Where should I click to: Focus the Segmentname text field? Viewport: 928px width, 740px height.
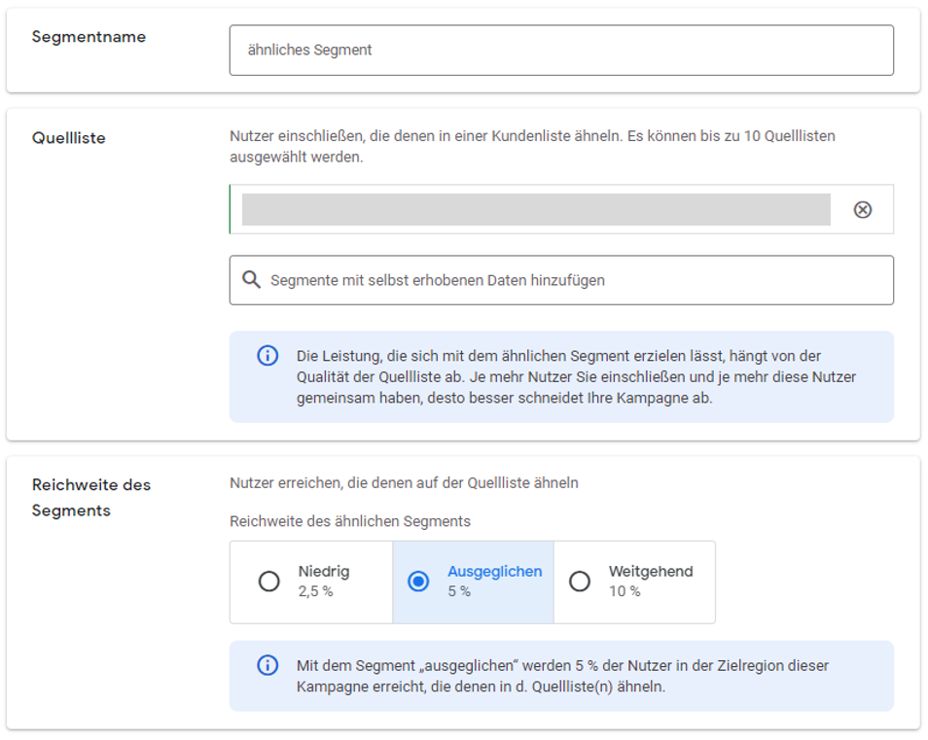tap(560, 50)
